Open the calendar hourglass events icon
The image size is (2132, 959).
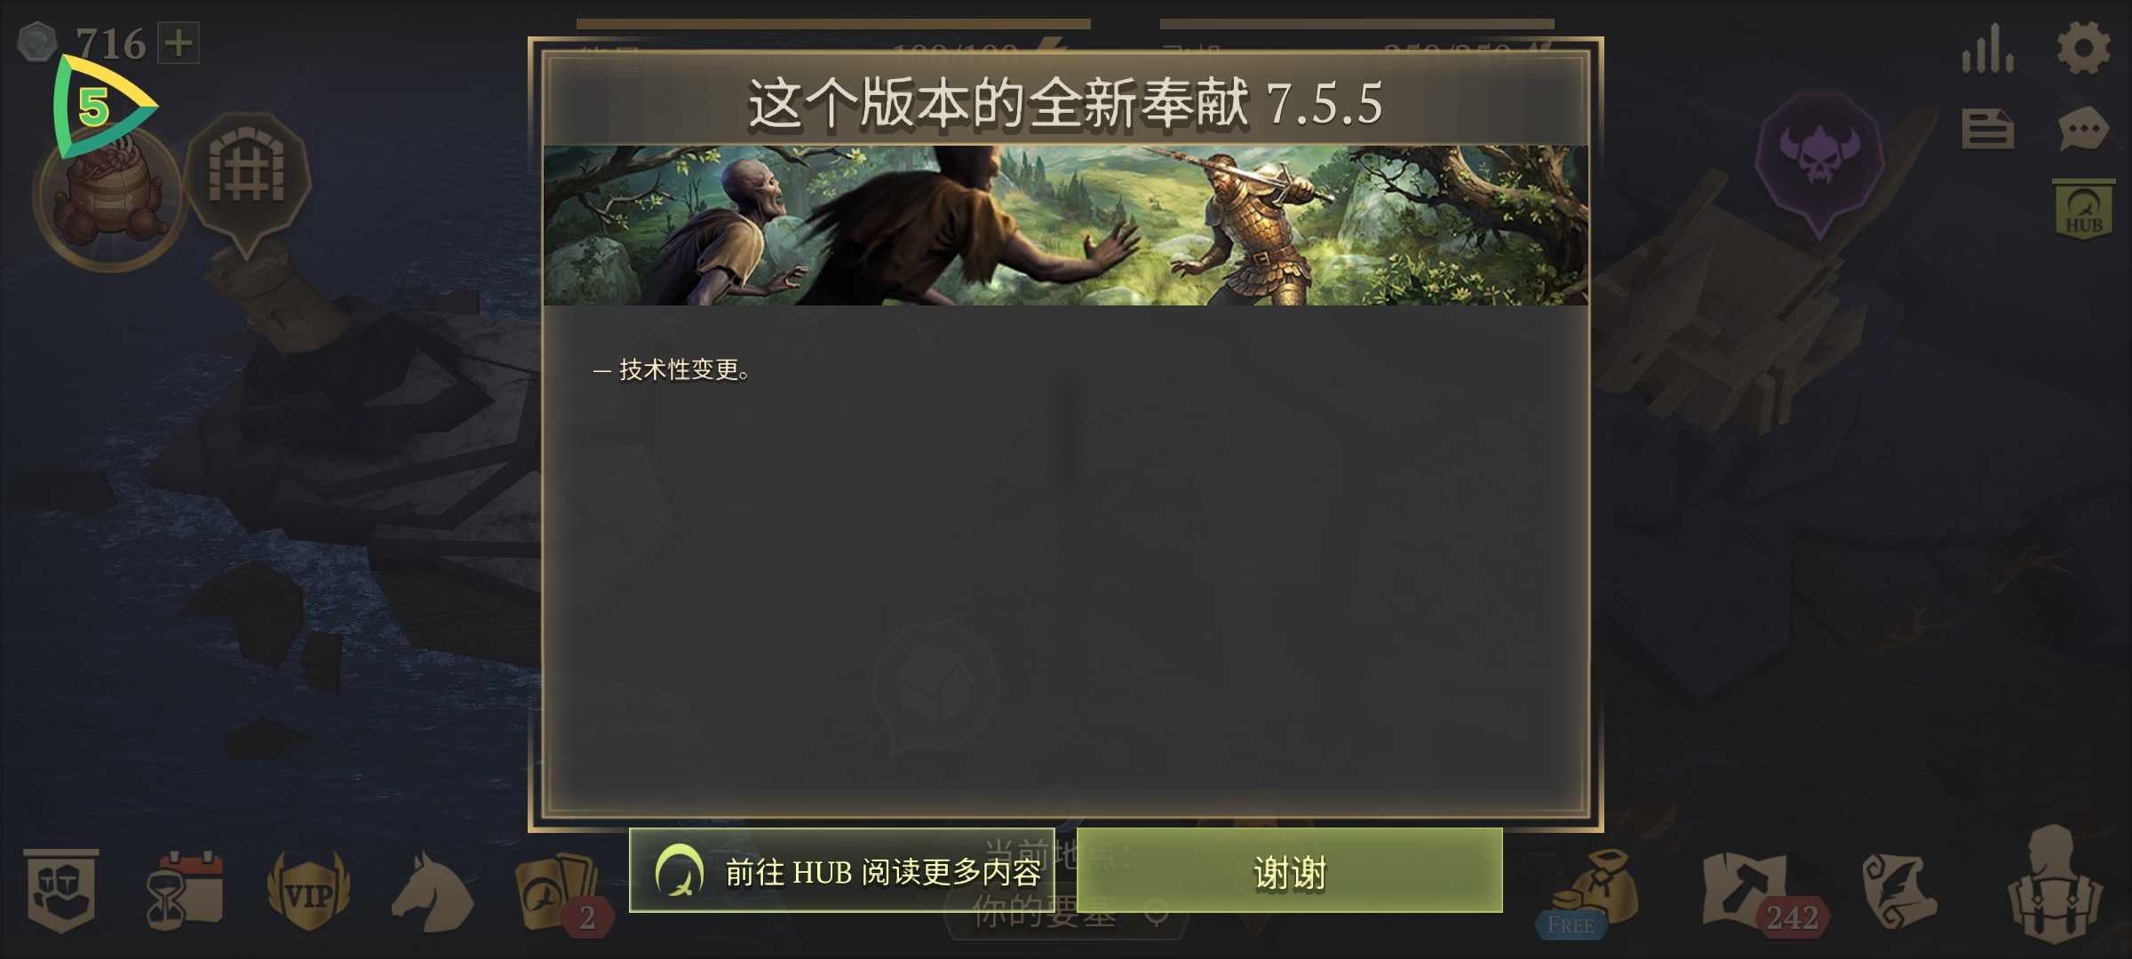click(x=184, y=892)
